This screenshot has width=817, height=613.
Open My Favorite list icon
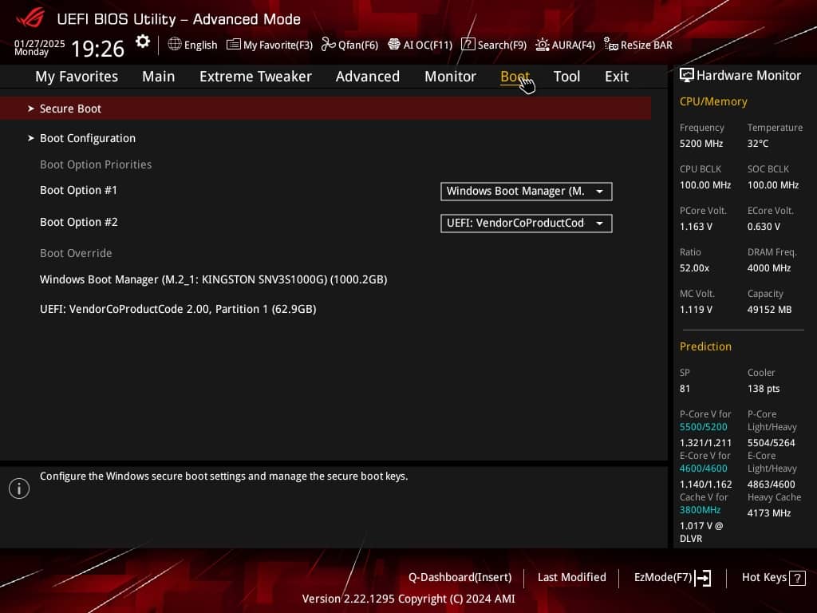(x=234, y=45)
